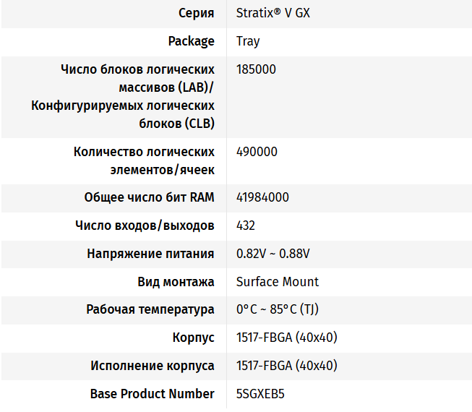
Task: Select the 'Tray' package value
Action: point(248,41)
